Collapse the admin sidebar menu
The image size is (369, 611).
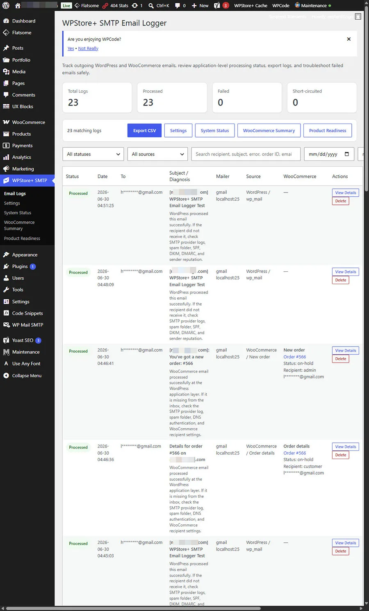(x=27, y=376)
